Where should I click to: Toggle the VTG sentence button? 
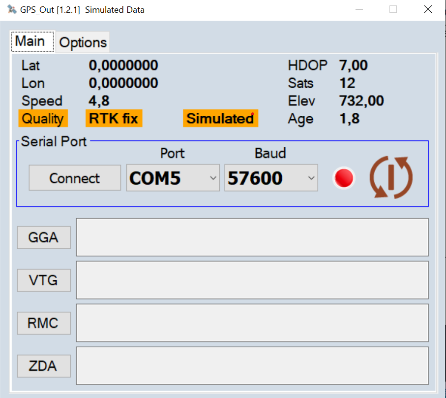click(44, 280)
